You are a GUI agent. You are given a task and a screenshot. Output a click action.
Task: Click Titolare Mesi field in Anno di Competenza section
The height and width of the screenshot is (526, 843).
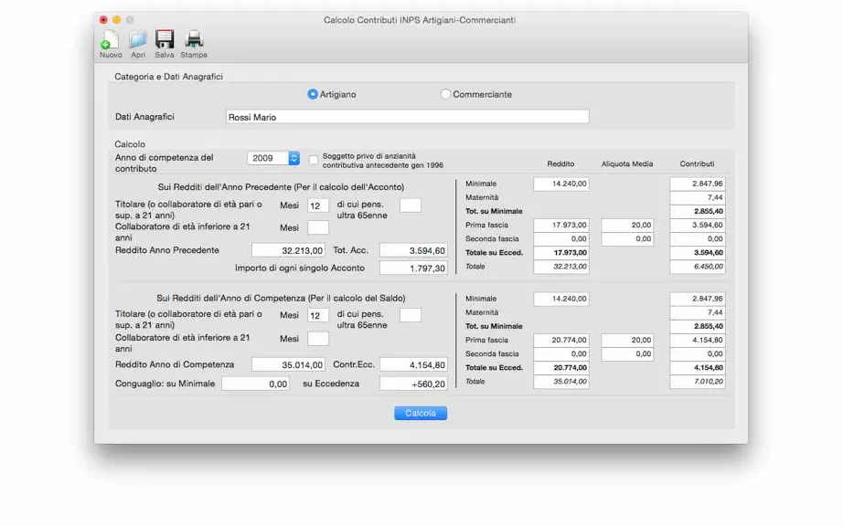tap(318, 316)
